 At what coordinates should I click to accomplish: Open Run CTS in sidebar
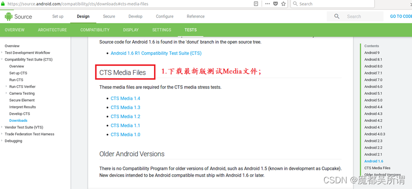point(16,80)
